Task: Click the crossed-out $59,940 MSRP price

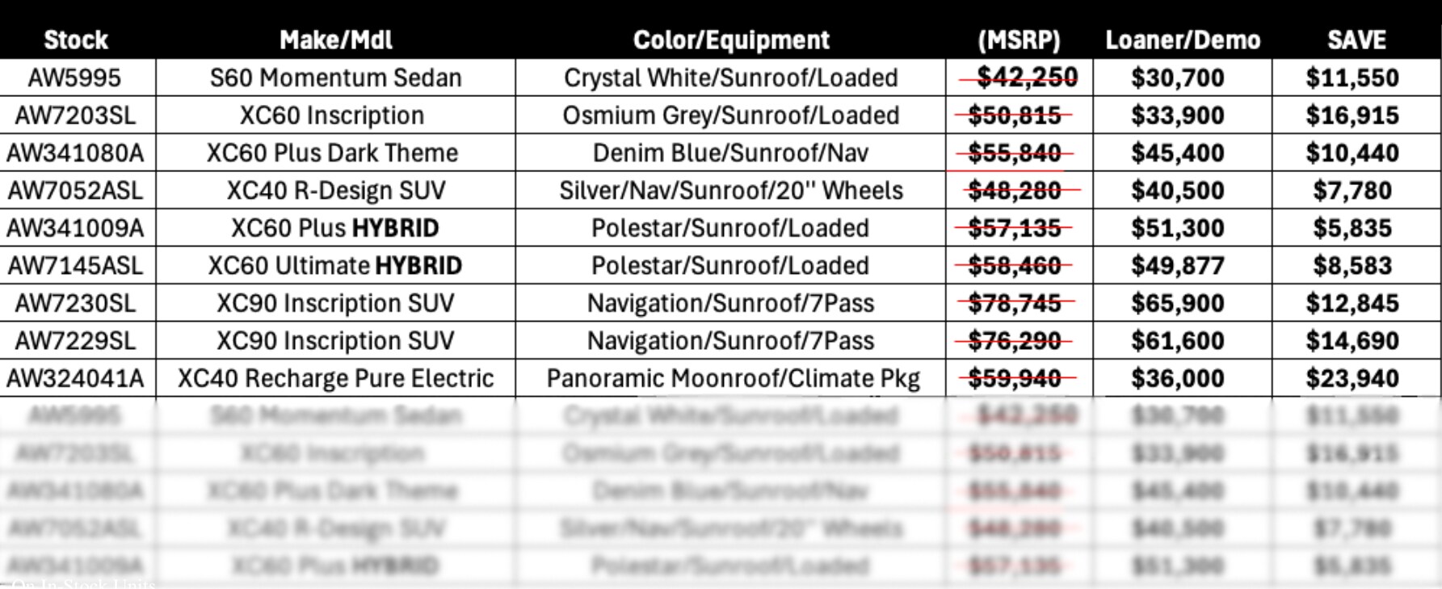Action: tap(1015, 378)
